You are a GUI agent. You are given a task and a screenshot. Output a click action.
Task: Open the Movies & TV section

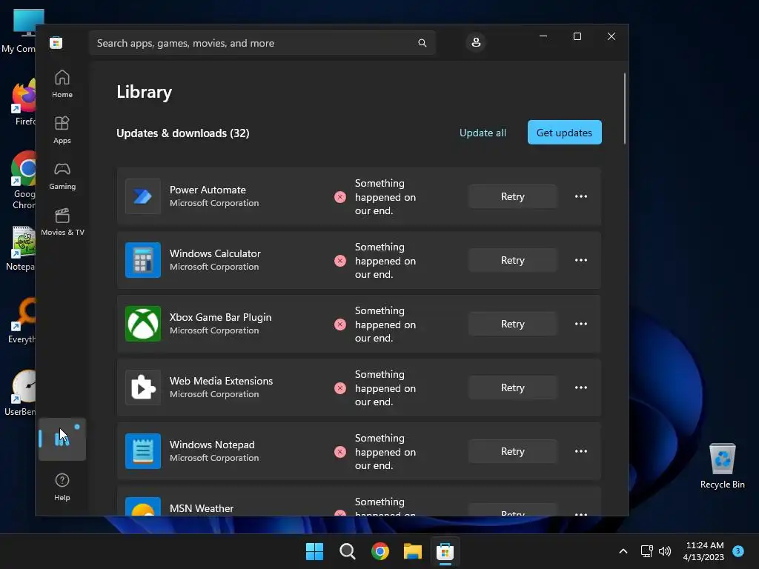[62, 222]
